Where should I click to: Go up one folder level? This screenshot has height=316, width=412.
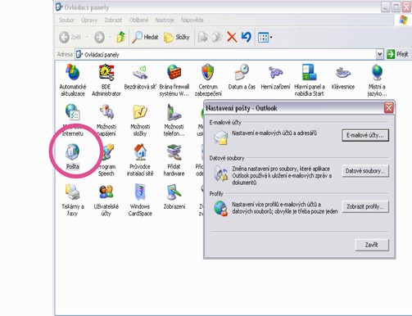pos(121,37)
